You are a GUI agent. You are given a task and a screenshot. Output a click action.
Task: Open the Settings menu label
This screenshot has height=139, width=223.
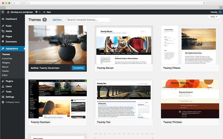pos(10,97)
